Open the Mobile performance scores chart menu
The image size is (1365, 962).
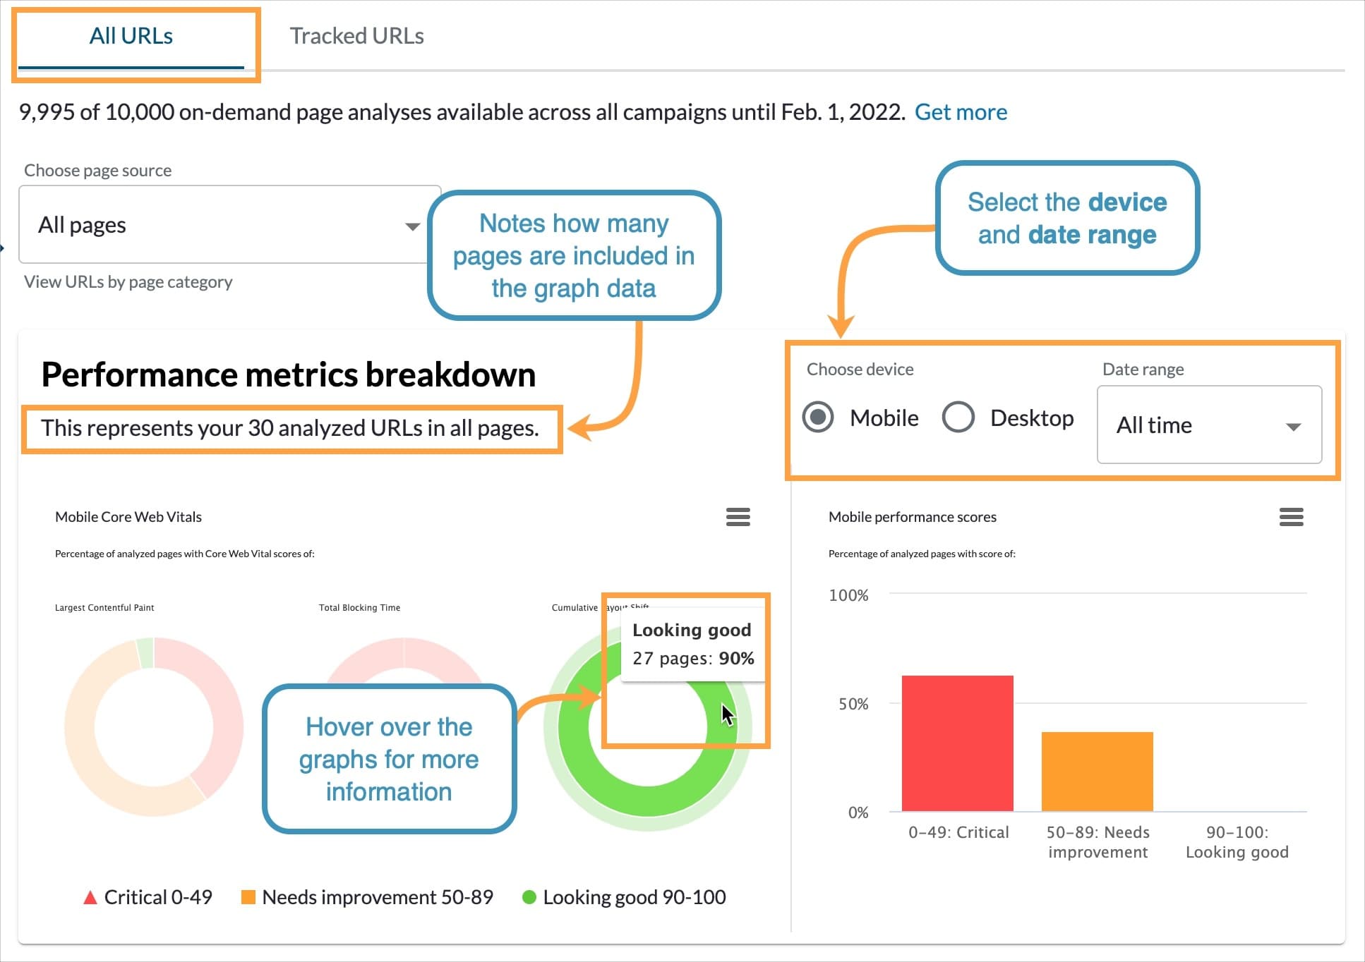[x=1291, y=517]
